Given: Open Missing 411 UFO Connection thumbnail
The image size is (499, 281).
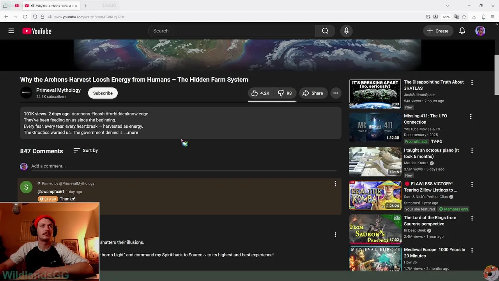Looking at the screenshot, I should pyautogui.click(x=375, y=128).
